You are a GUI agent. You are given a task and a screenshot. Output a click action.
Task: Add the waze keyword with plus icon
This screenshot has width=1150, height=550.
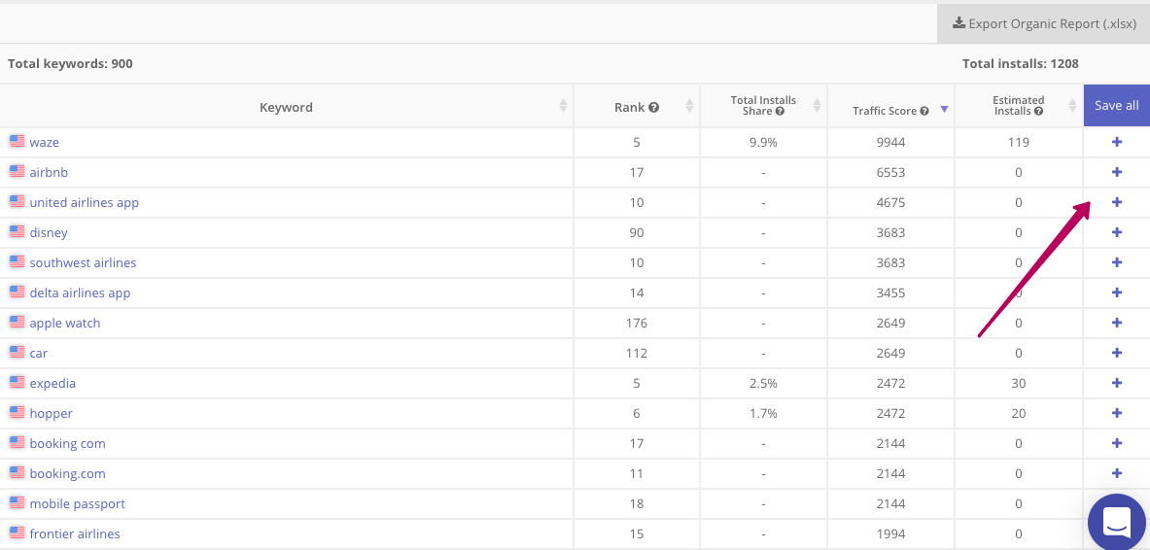tap(1116, 142)
